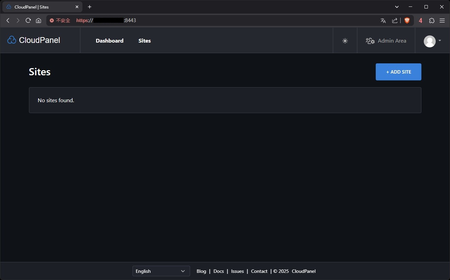Click the Sites page heading

40,72
